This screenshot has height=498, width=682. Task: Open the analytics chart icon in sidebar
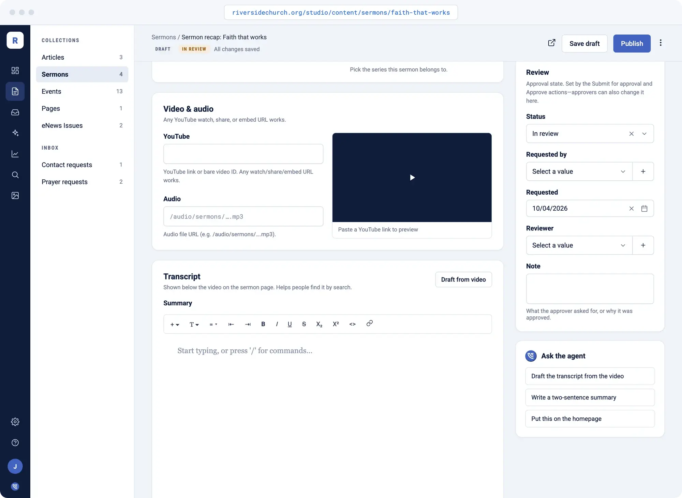click(15, 154)
